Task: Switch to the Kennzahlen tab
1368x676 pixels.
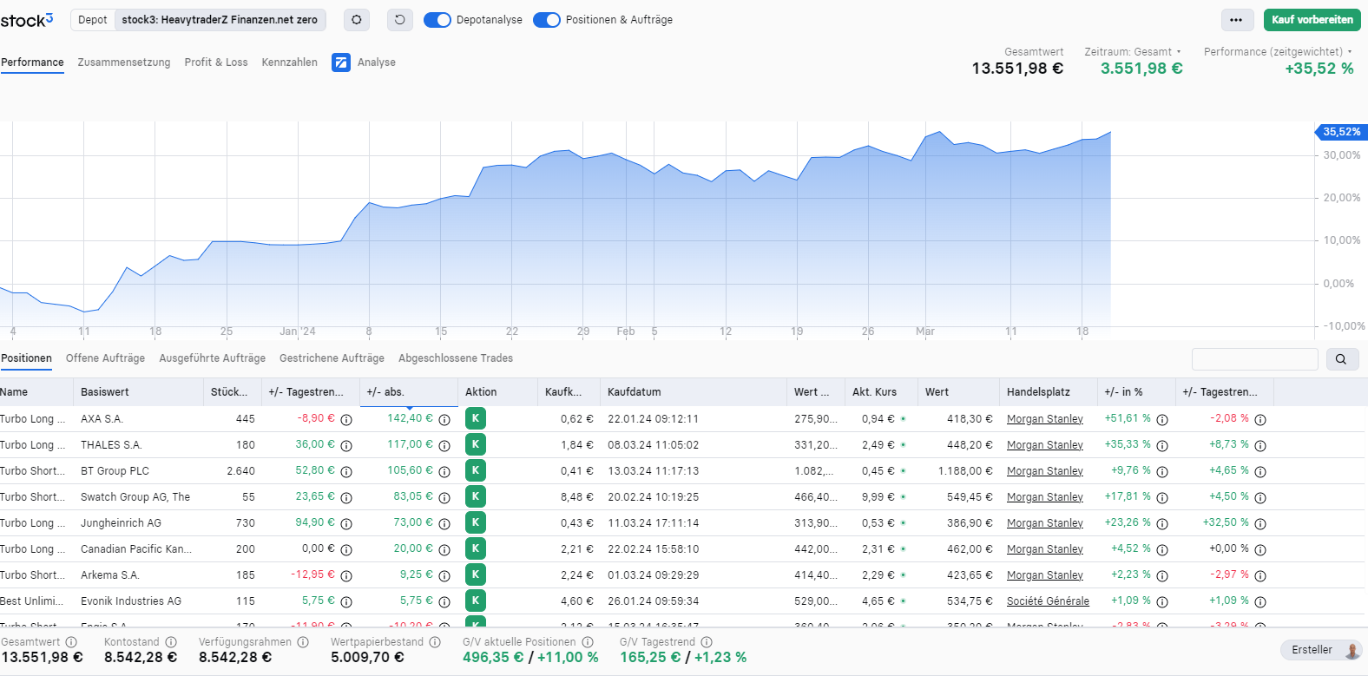Action: point(289,62)
